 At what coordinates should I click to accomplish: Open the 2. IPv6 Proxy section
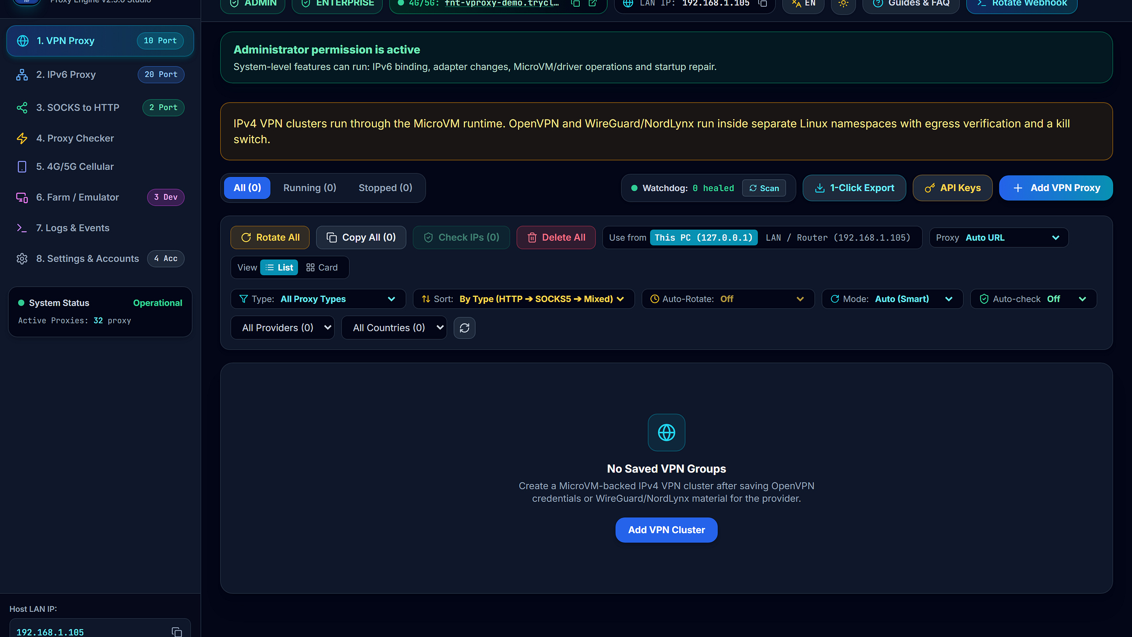pyautogui.click(x=100, y=74)
